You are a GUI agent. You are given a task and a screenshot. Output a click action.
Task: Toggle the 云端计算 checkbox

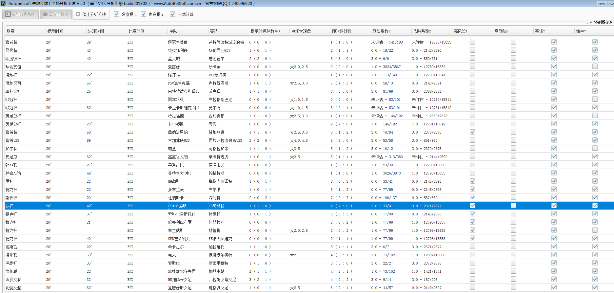click(173, 14)
